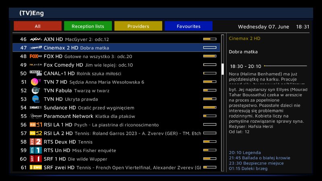Select the red All tab

coord(37,26)
